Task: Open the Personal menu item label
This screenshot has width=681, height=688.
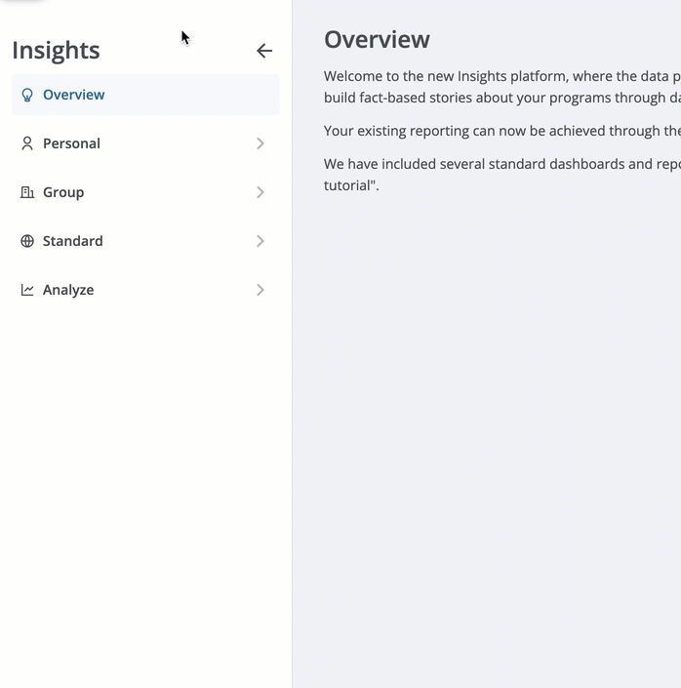Action: point(71,143)
